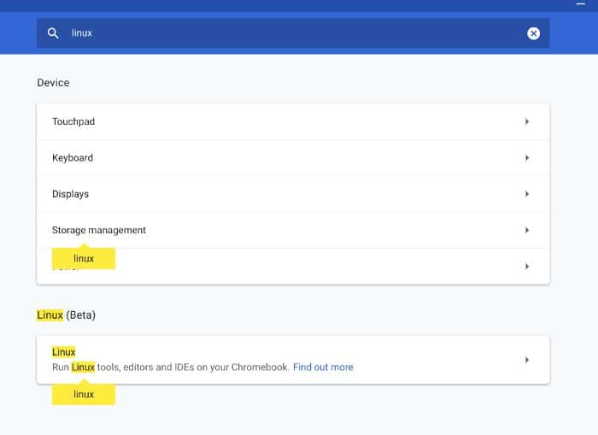Clear the linux search text

[x=533, y=33]
